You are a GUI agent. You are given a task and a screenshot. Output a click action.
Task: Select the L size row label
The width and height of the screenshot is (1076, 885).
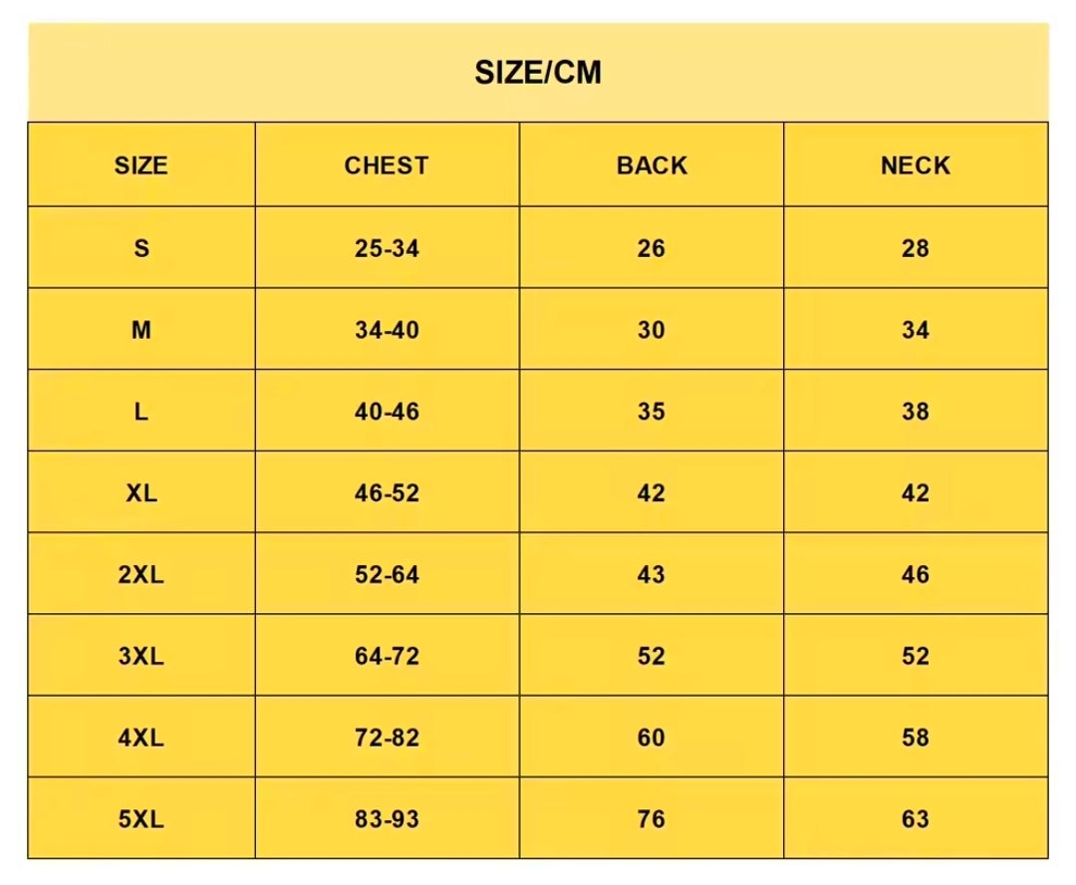pyautogui.click(x=141, y=412)
